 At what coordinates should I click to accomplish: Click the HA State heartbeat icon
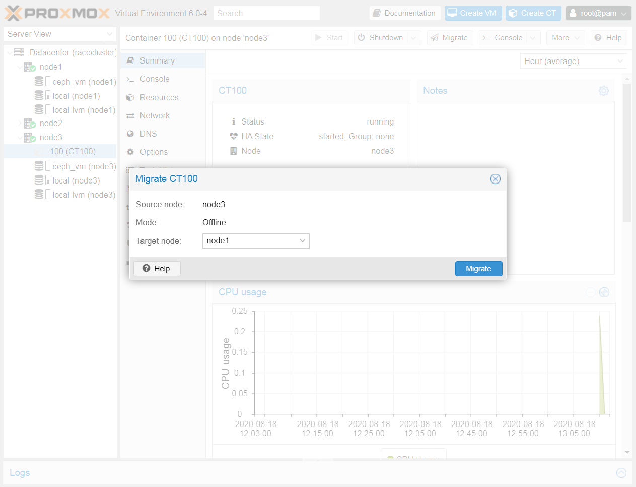pos(234,136)
